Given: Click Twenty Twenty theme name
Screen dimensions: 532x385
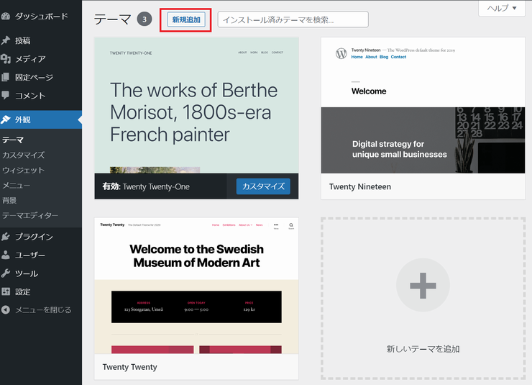Looking at the screenshot, I should pos(130,367).
